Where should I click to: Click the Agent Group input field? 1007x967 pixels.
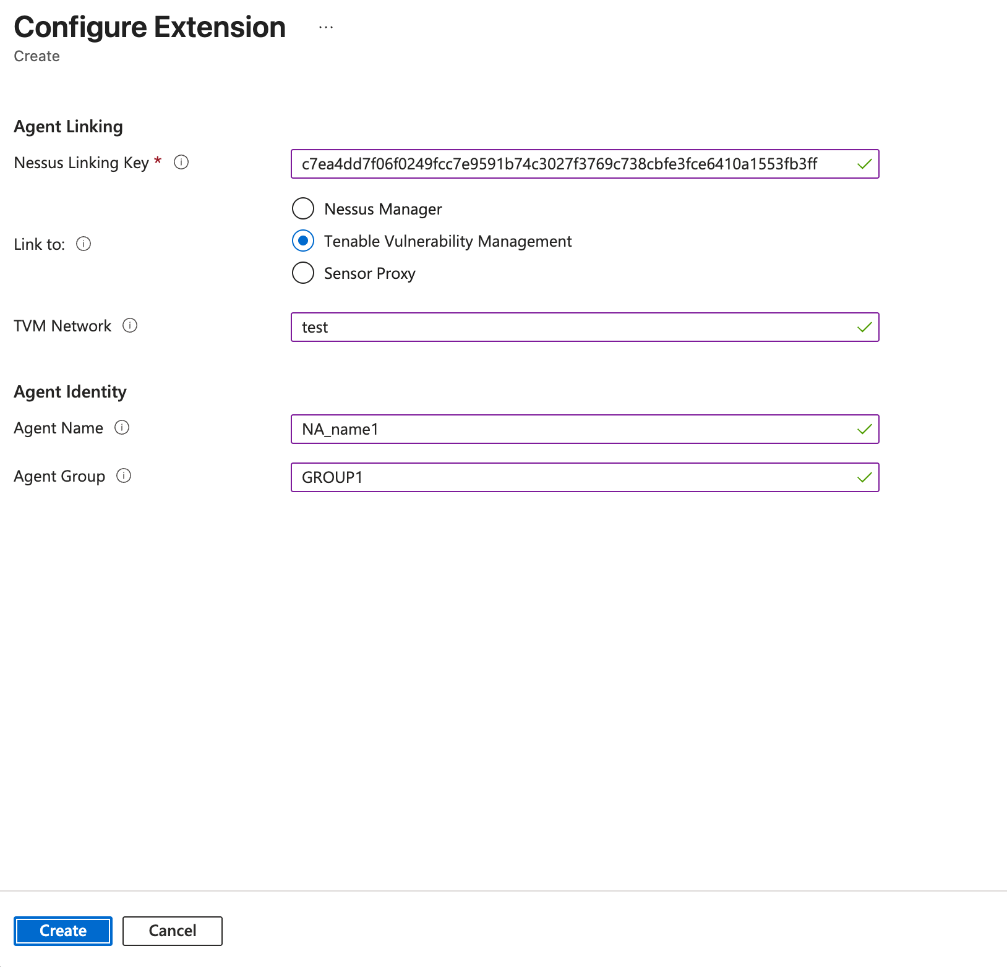(585, 477)
